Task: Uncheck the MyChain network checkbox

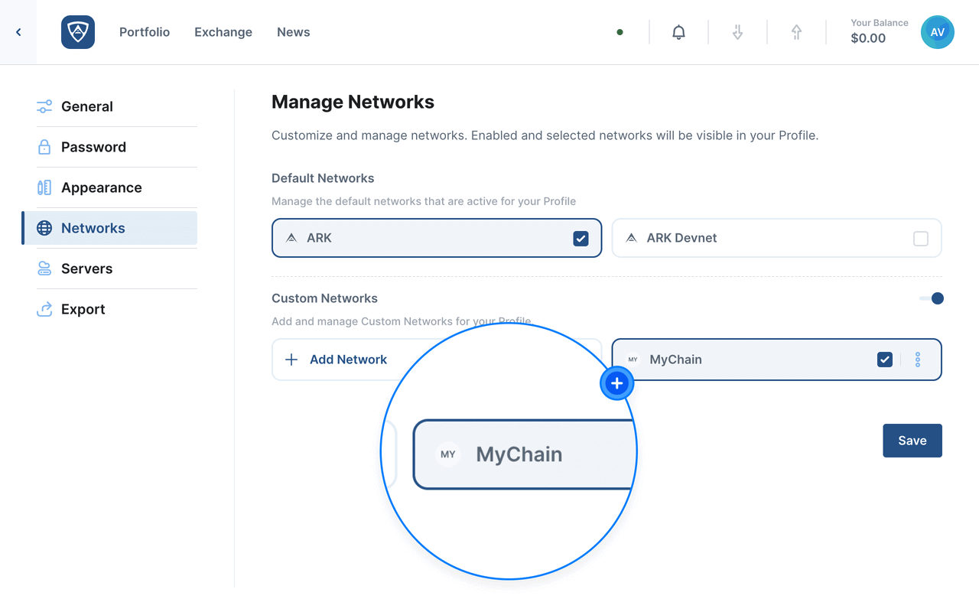Action: coord(884,360)
